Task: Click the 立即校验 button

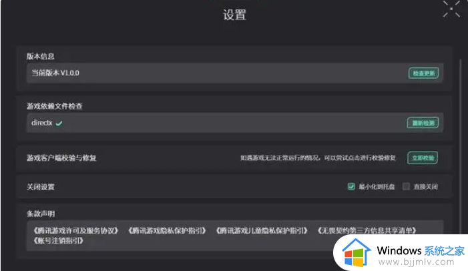Action: point(423,158)
